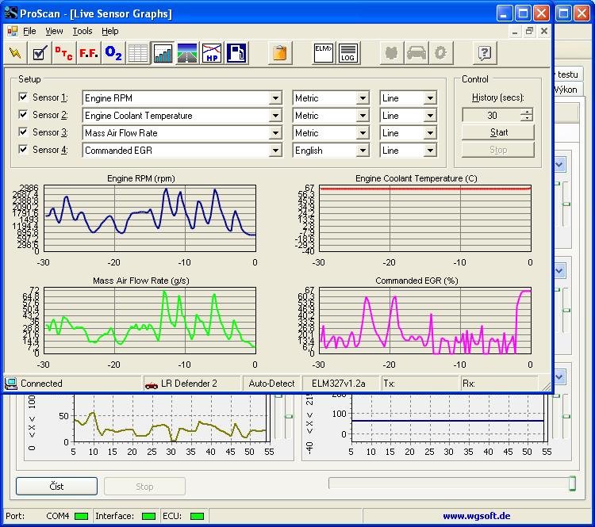The width and height of the screenshot is (595, 527).
Task: Click the Číst button
Action: point(56,486)
